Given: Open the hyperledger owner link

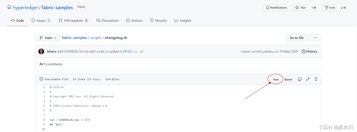Looking at the screenshot, I should [25, 7].
